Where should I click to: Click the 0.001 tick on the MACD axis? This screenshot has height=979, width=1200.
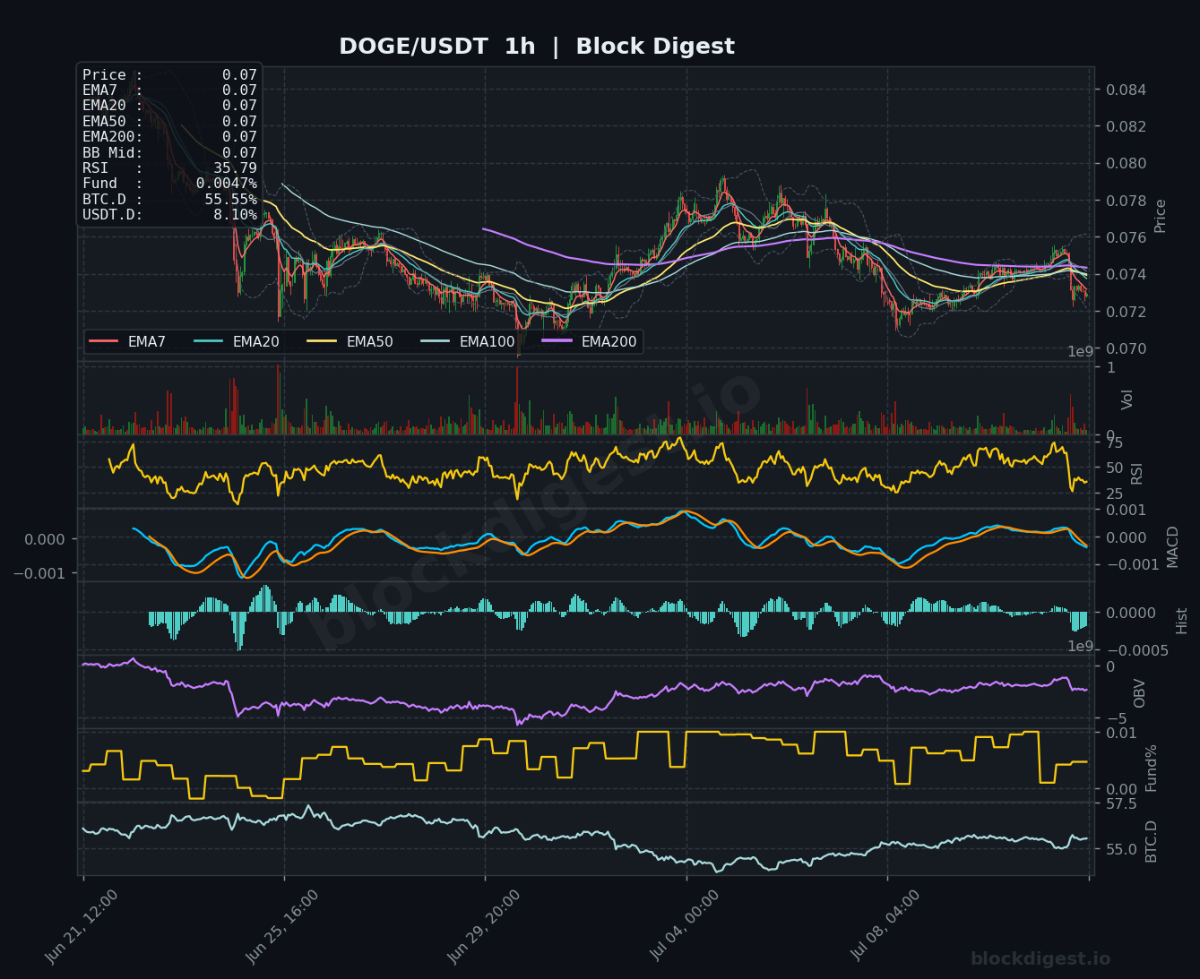click(x=1126, y=510)
